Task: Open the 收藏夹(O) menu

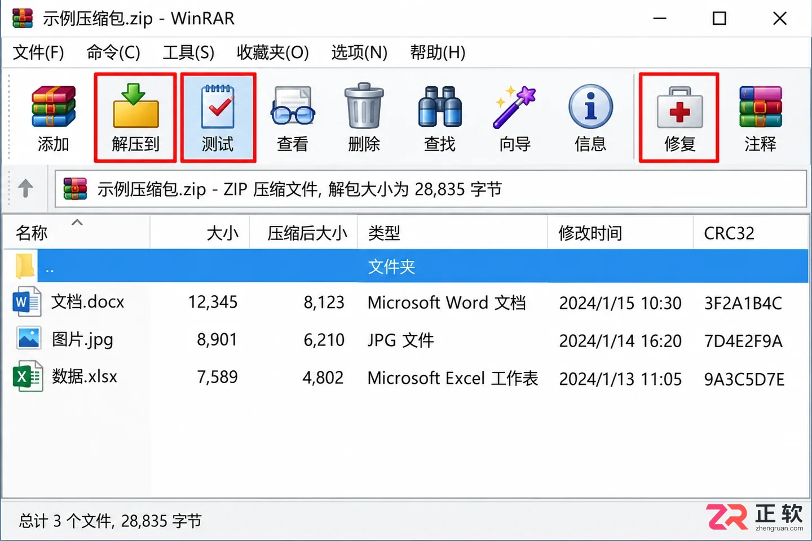Action: tap(273, 52)
